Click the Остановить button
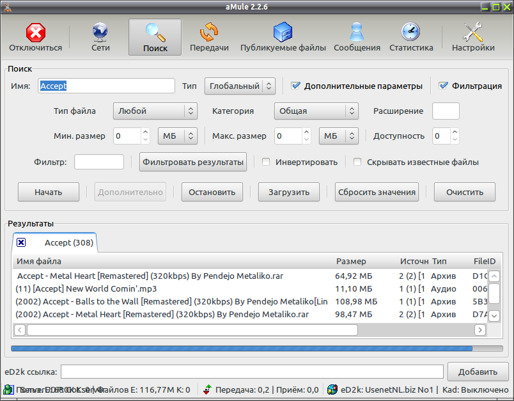The image size is (514, 401). pyautogui.click(x=212, y=192)
